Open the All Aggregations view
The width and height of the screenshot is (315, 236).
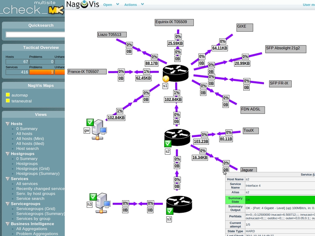coord(32,229)
